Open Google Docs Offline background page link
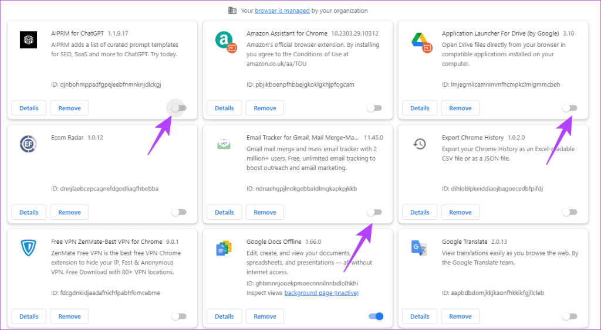Image resolution: width=601 pixels, height=330 pixels. pos(321,293)
